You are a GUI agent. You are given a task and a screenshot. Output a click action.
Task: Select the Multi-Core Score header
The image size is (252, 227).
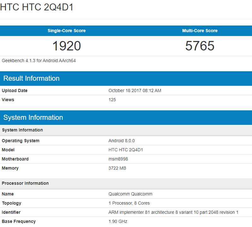point(200,31)
